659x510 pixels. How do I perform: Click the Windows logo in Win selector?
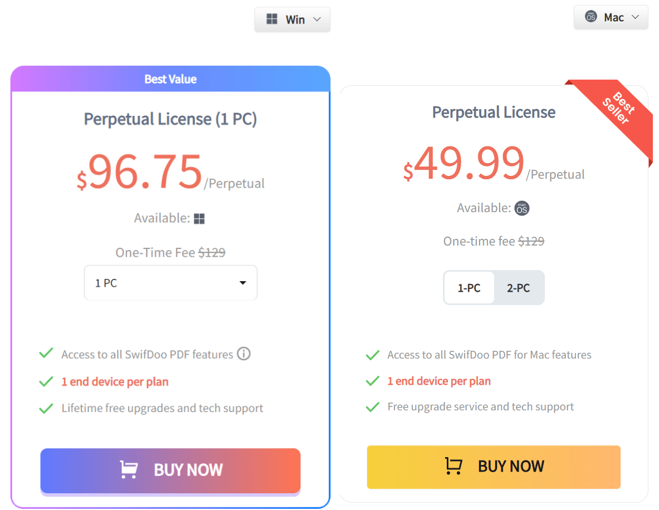point(272,19)
